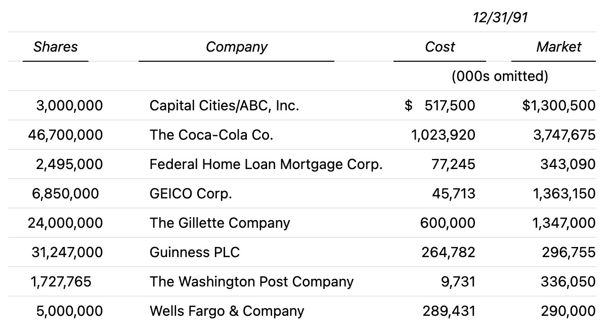Click the Market column header

click(x=558, y=47)
